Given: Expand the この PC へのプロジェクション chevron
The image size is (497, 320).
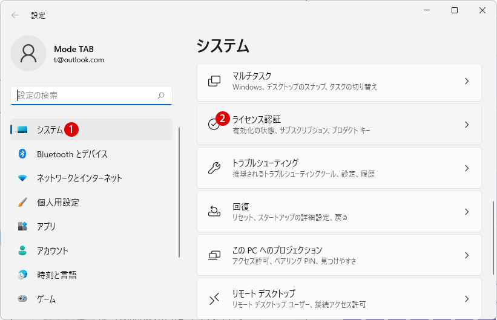Looking at the screenshot, I should (x=467, y=255).
